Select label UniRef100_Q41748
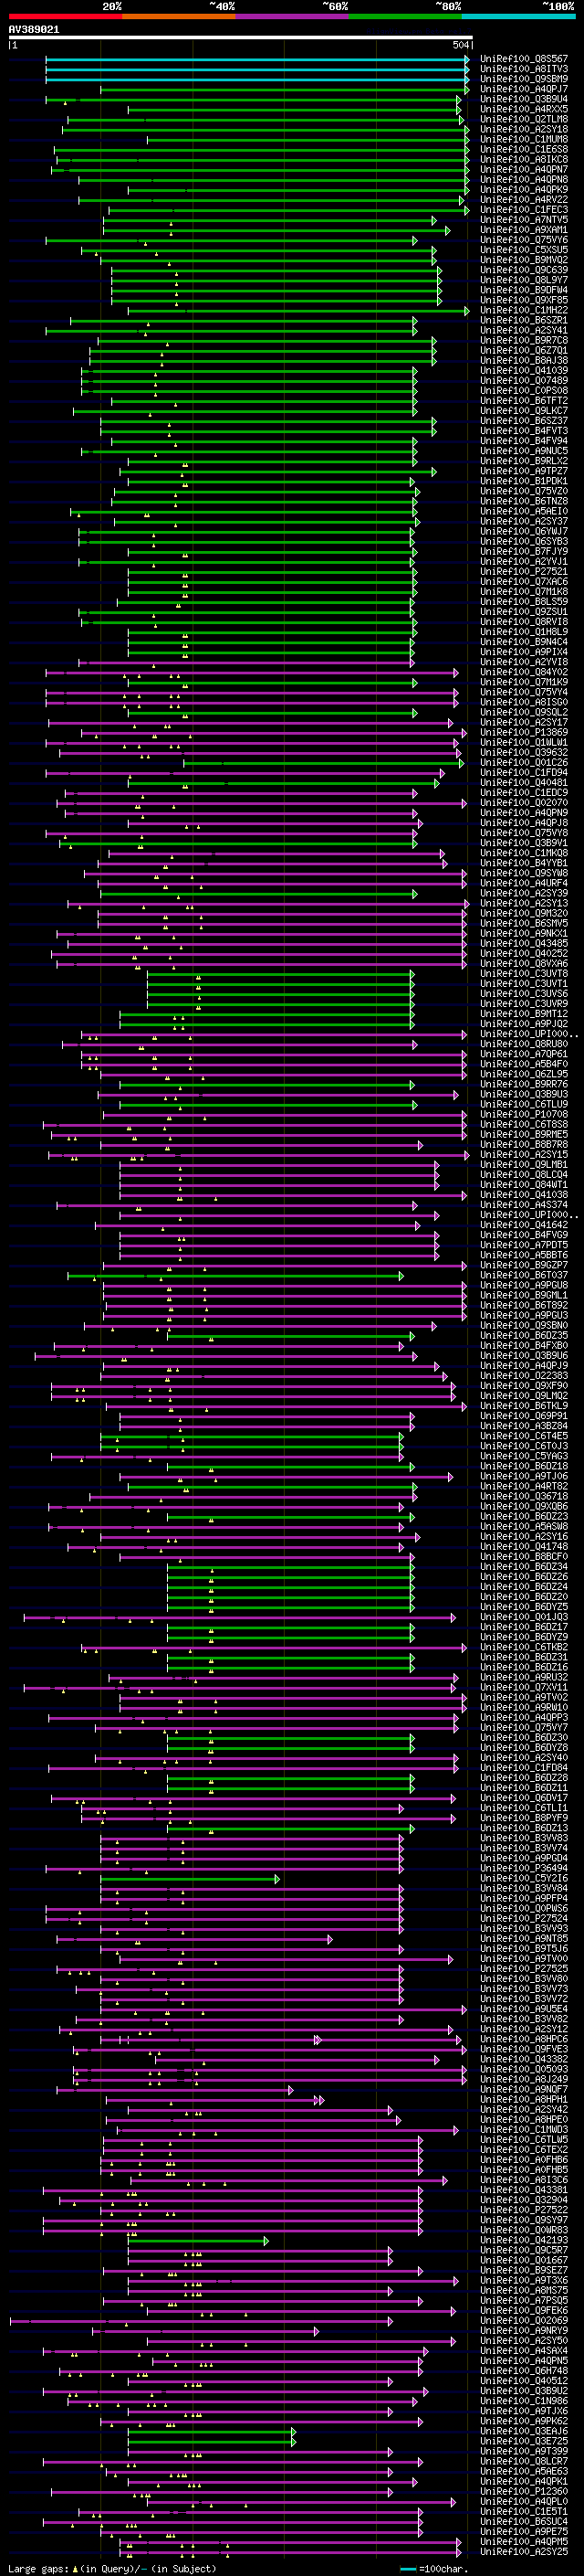Screen dimensions: 584x2576 [524, 1547]
